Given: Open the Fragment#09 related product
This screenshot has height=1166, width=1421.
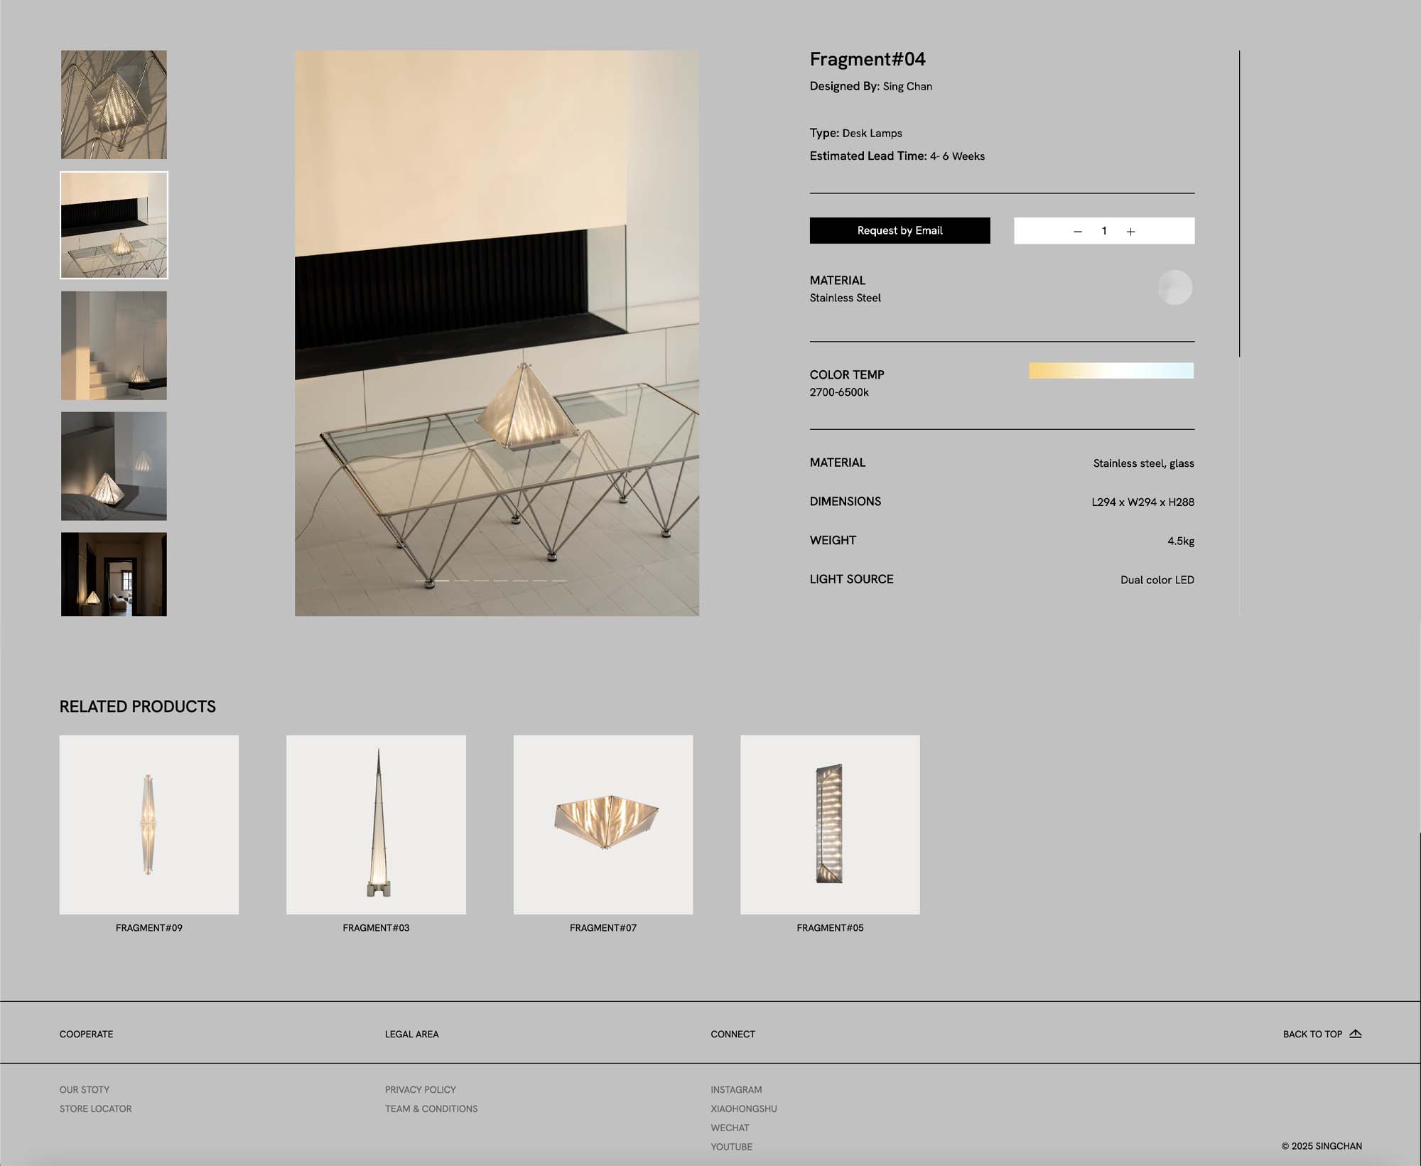Looking at the screenshot, I should tap(149, 824).
